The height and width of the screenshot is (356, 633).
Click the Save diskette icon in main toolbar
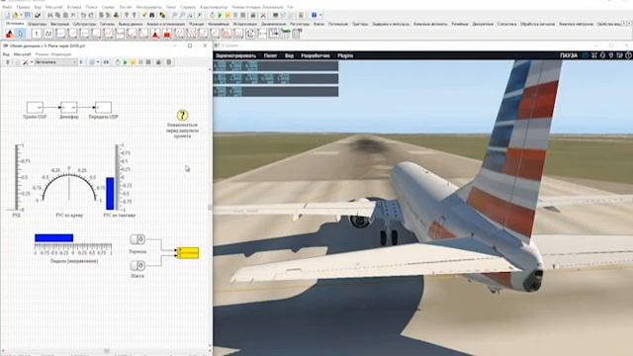28,15
